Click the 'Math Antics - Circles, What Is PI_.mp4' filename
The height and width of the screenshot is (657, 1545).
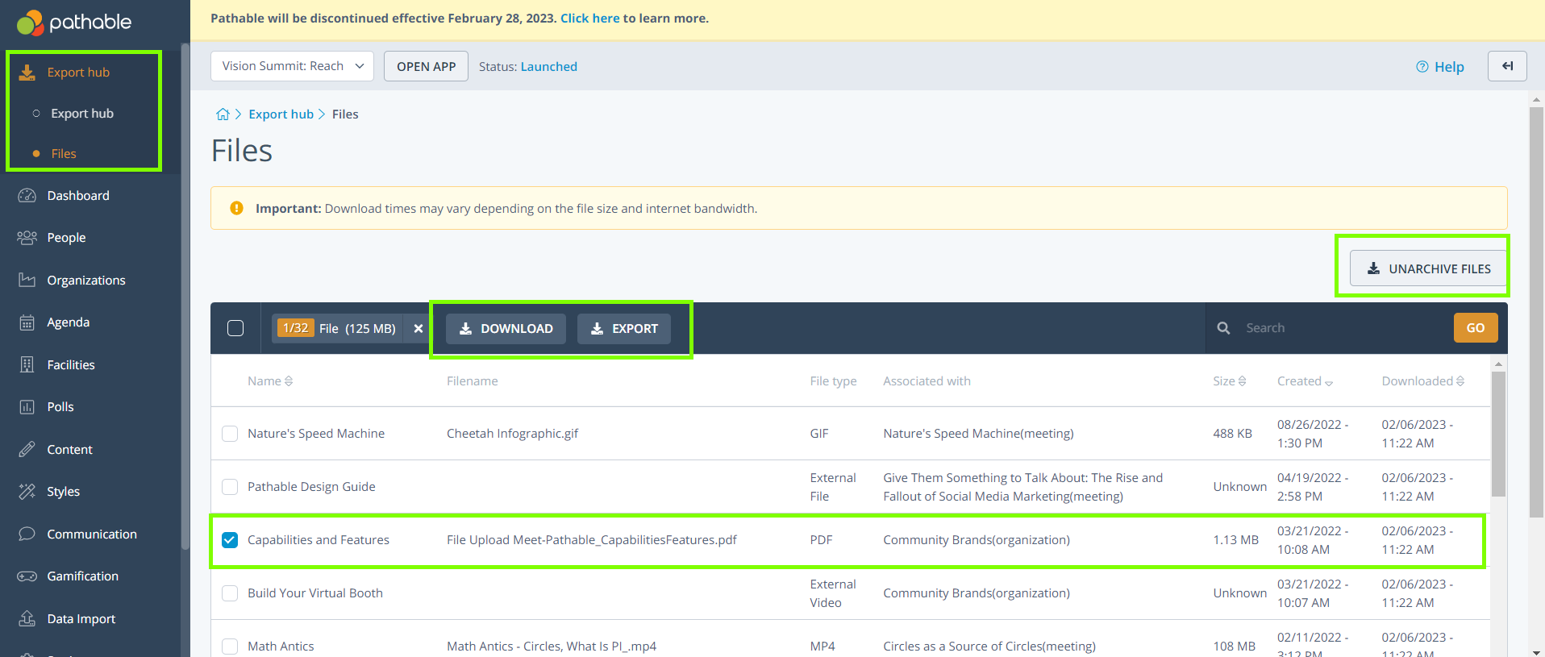point(552,647)
